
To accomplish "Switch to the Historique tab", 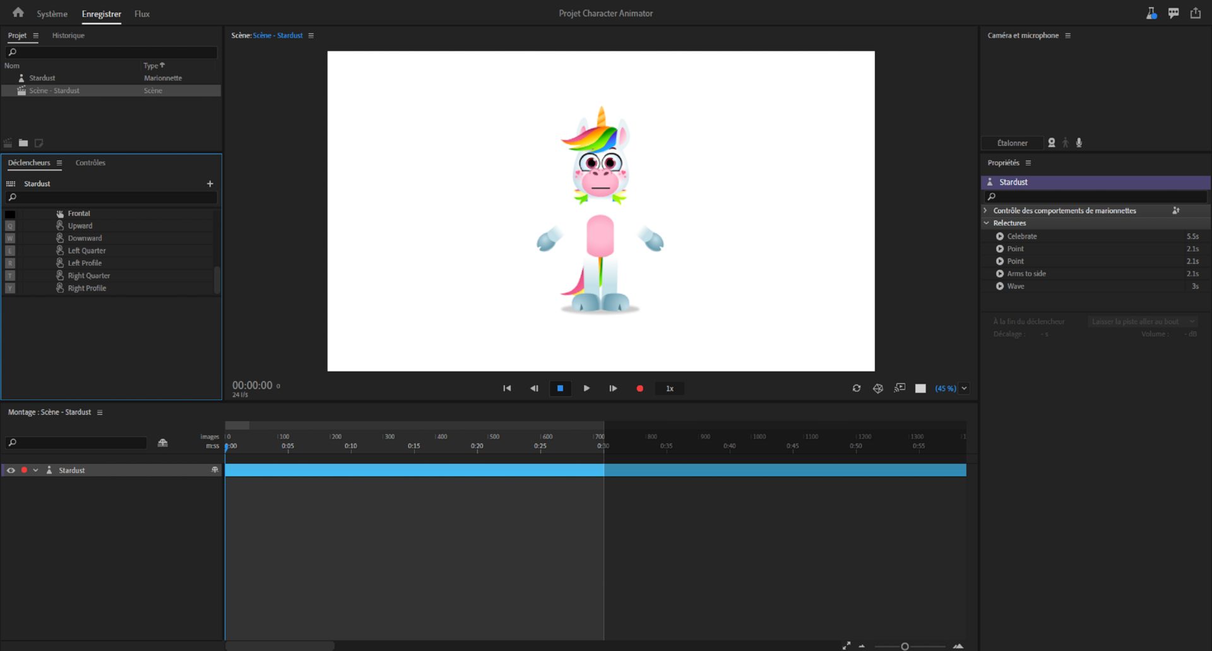I will [x=68, y=35].
